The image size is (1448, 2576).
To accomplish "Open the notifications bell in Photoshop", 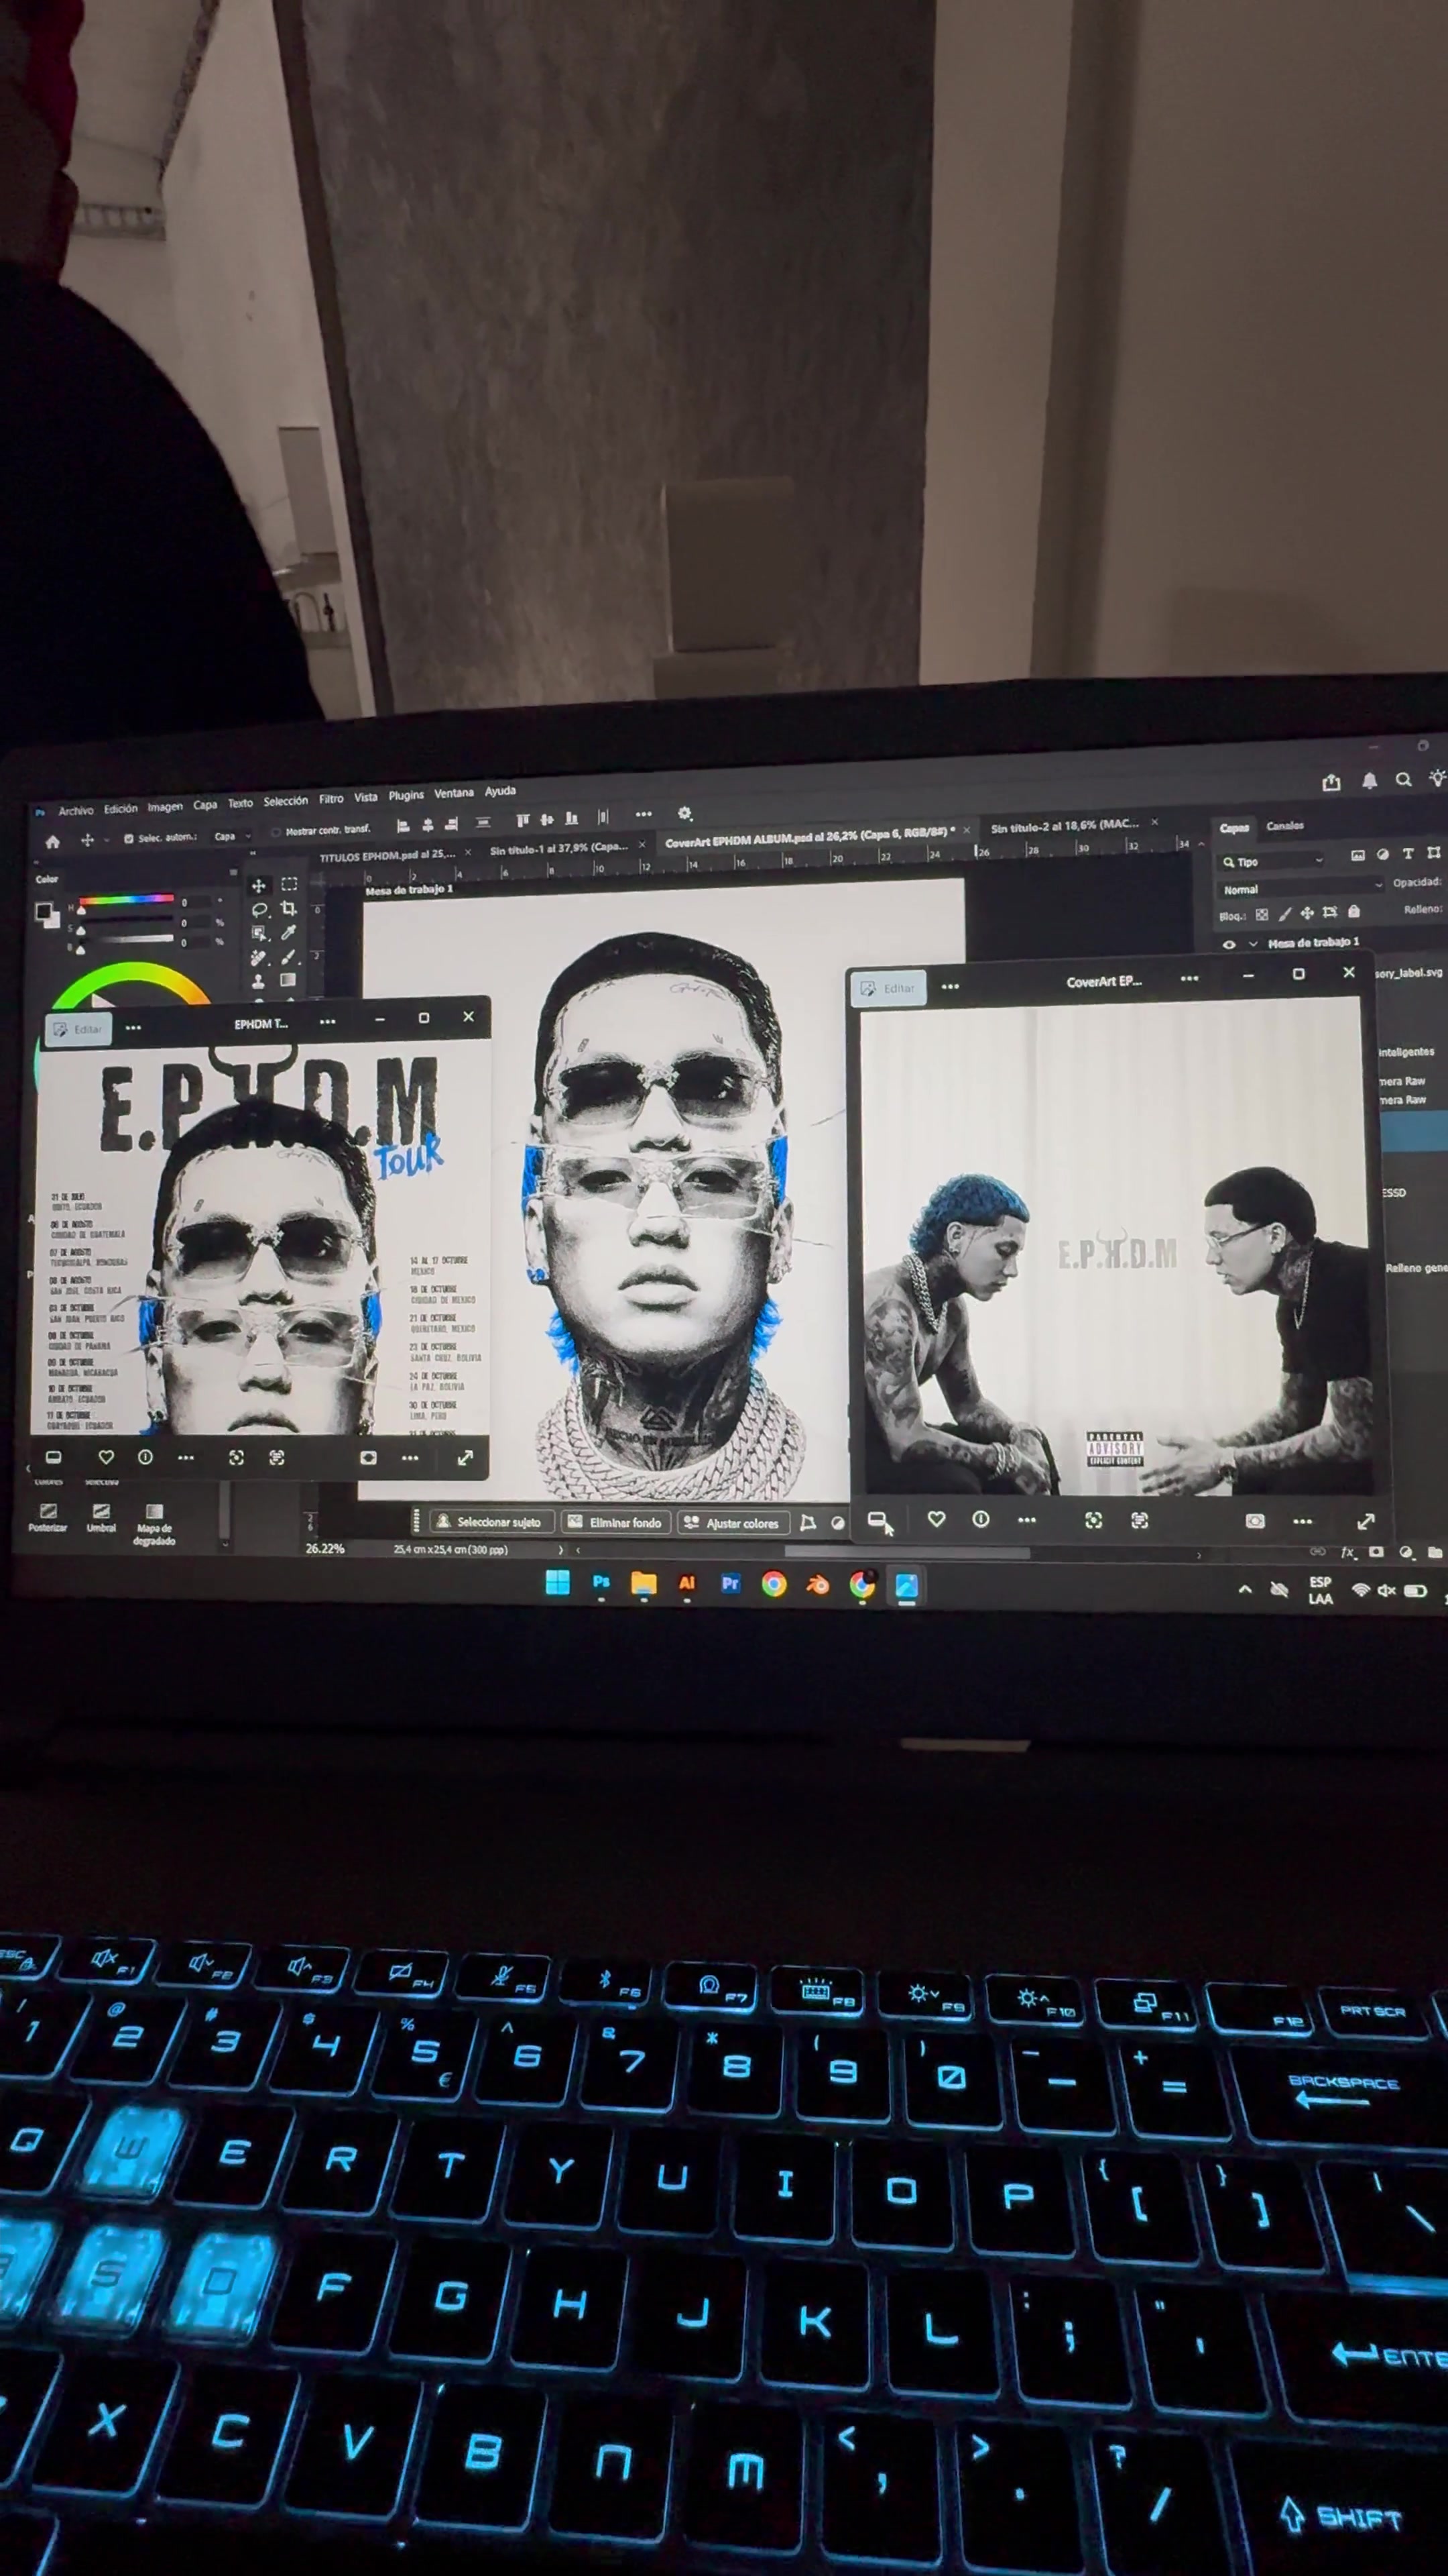I will pyautogui.click(x=1369, y=781).
